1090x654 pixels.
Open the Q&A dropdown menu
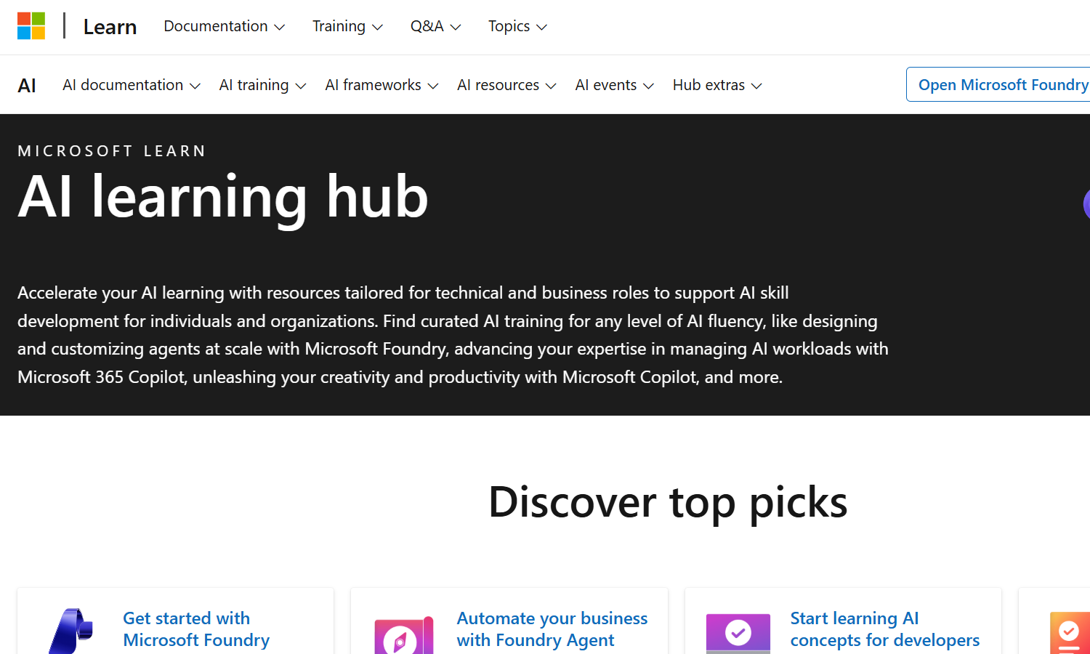[435, 26]
